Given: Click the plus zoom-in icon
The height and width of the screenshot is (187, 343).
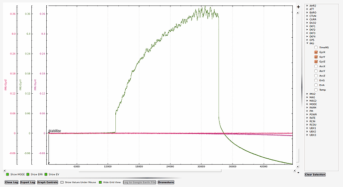Looking at the screenshot, I should point(298,7).
